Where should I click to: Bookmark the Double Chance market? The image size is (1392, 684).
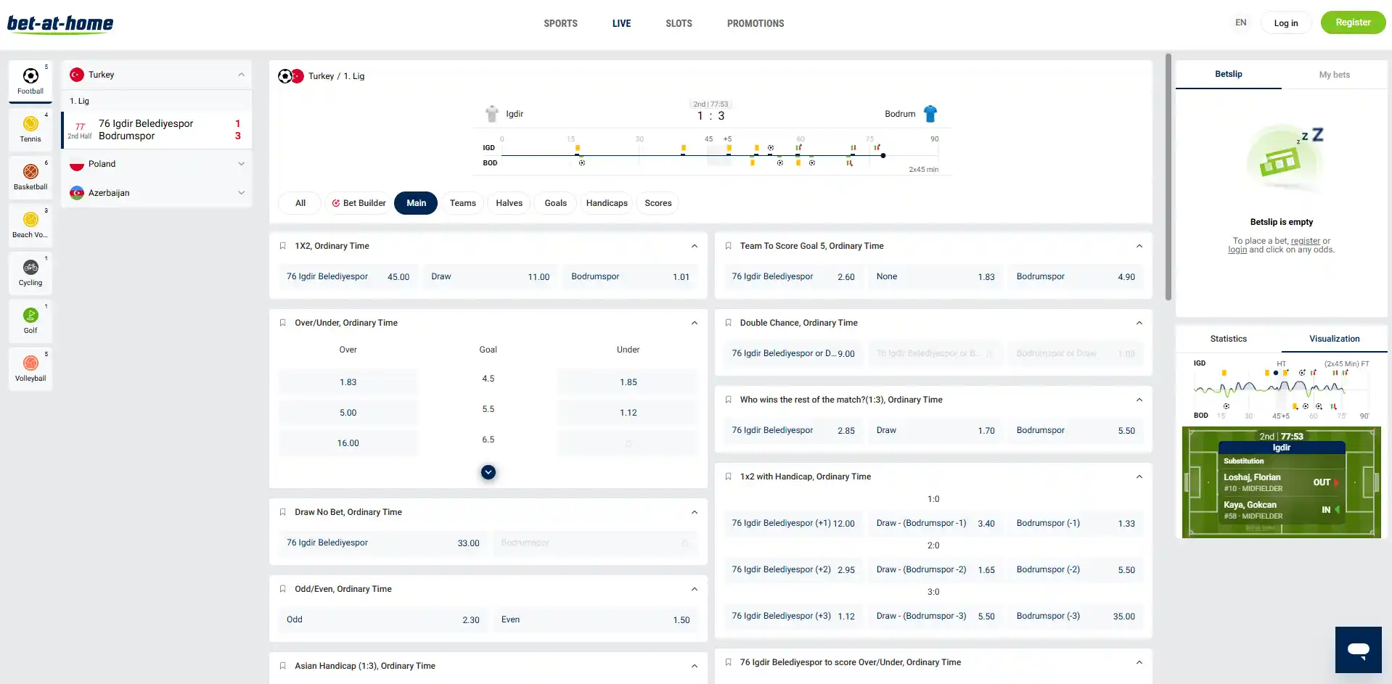coord(728,323)
